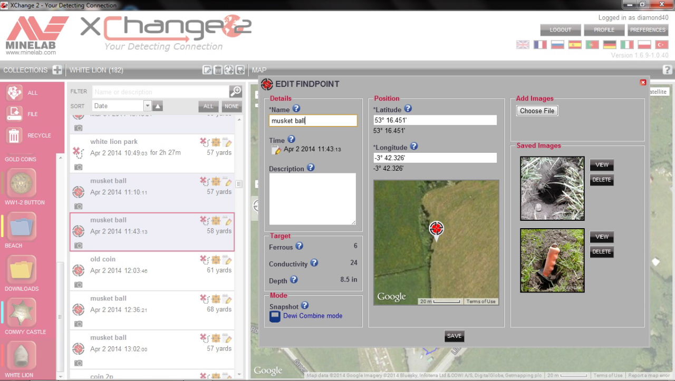This screenshot has height=381, width=675.
Task: Delete the first saved image
Action: 602,180
